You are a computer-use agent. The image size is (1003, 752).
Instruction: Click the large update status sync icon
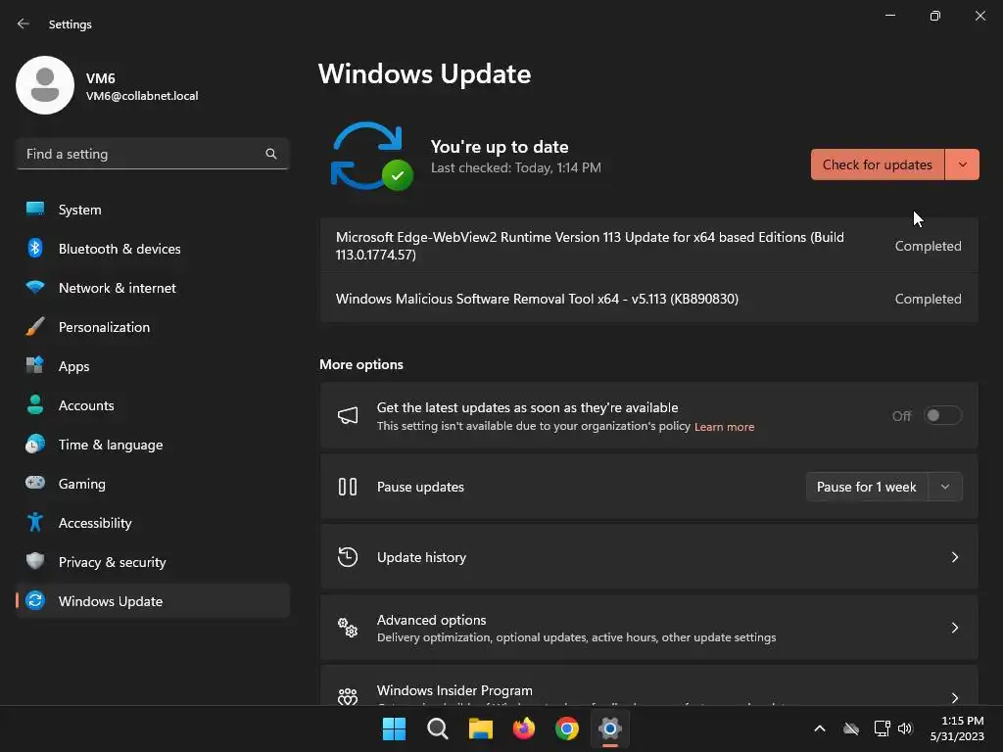(371, 156)
